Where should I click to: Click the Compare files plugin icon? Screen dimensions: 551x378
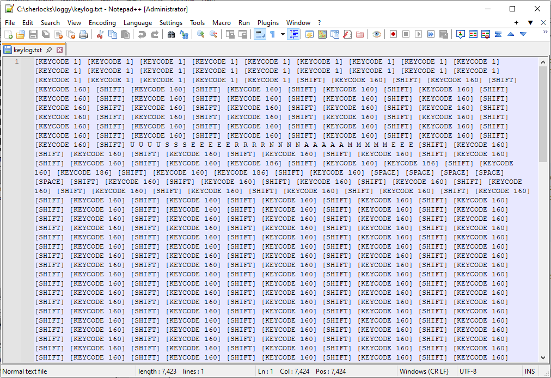tap(473, 34)
